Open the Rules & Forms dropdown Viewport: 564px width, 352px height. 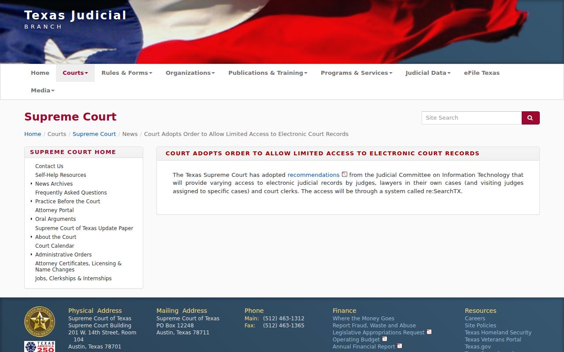click(x=127, y=73)
